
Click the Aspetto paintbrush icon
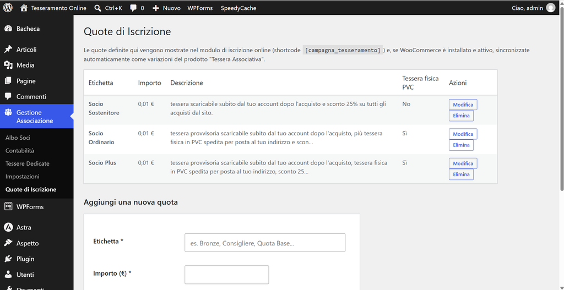click(x=8, y=243)
